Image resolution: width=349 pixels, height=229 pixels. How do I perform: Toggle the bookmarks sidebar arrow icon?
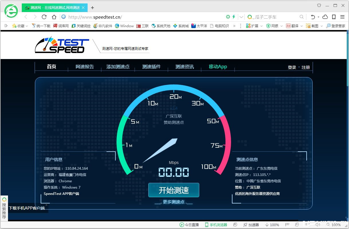pos(6,26)
